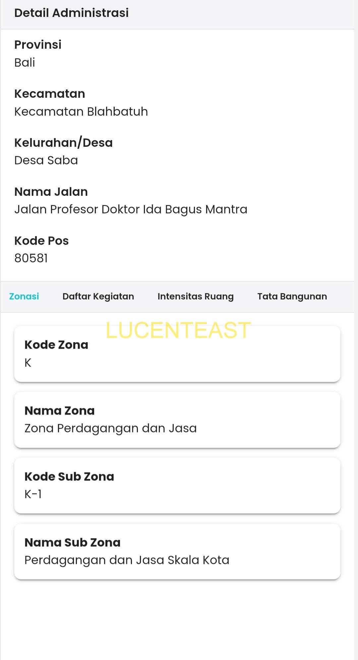Image resolution: width=358 pixels, height=660 pixels.
Task: Select the Intensitas Ruang tab
Action: coord(196,297)
